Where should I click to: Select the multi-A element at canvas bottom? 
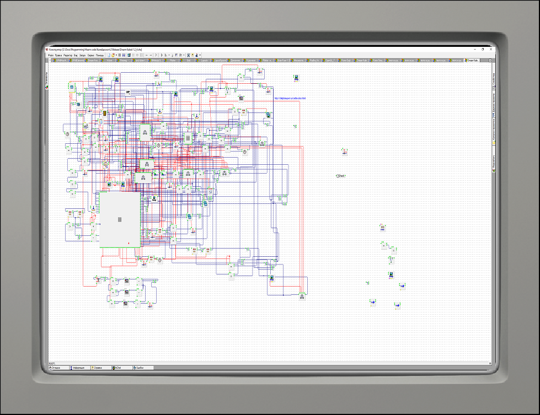click(302, 297)
